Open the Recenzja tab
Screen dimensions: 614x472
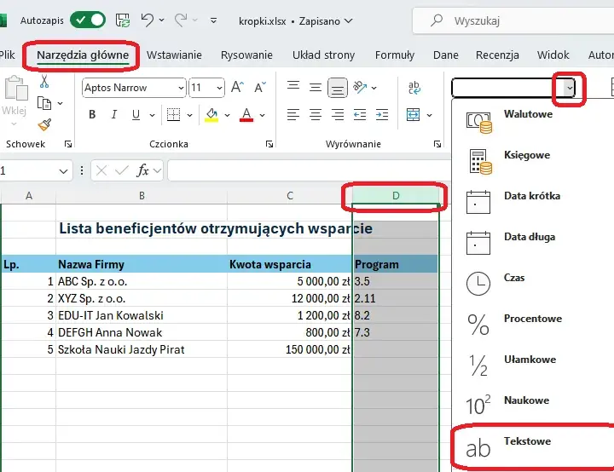497,55
